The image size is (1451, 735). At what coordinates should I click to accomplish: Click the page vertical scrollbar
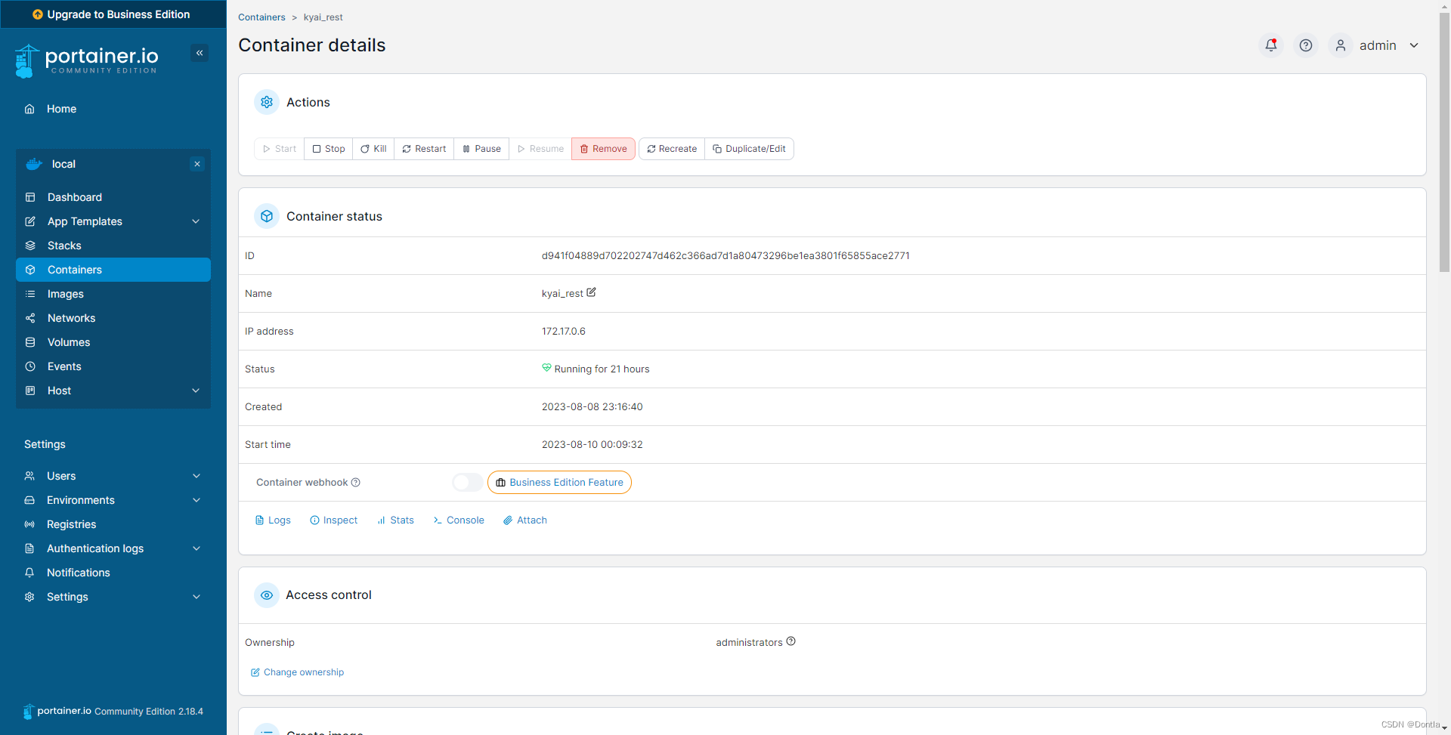(x=1444, y=144)
